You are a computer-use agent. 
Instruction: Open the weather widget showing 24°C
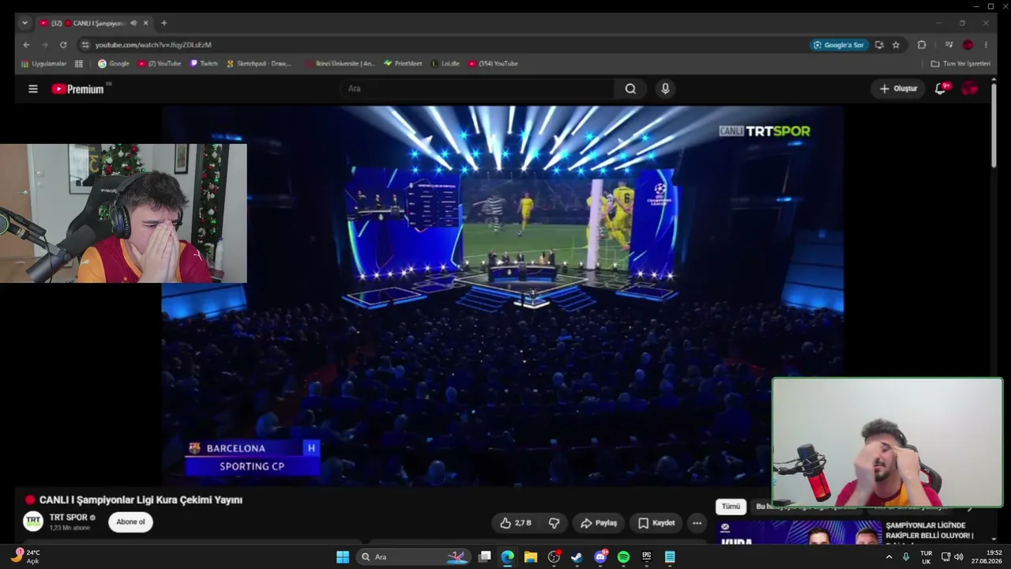coord(24,556)
